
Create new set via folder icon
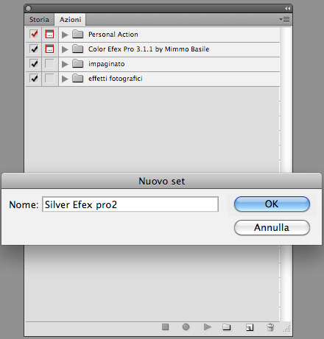pyautogui.click(x=226, y=327)
